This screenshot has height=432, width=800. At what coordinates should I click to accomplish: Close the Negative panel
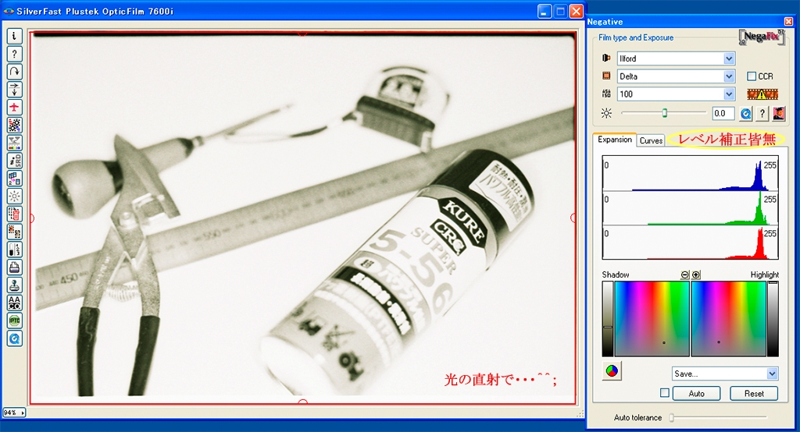coord(789,21)
